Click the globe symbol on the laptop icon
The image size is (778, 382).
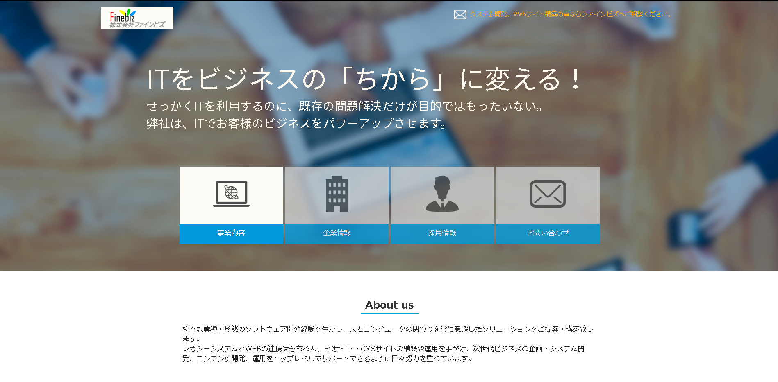(x=231, y=192)
